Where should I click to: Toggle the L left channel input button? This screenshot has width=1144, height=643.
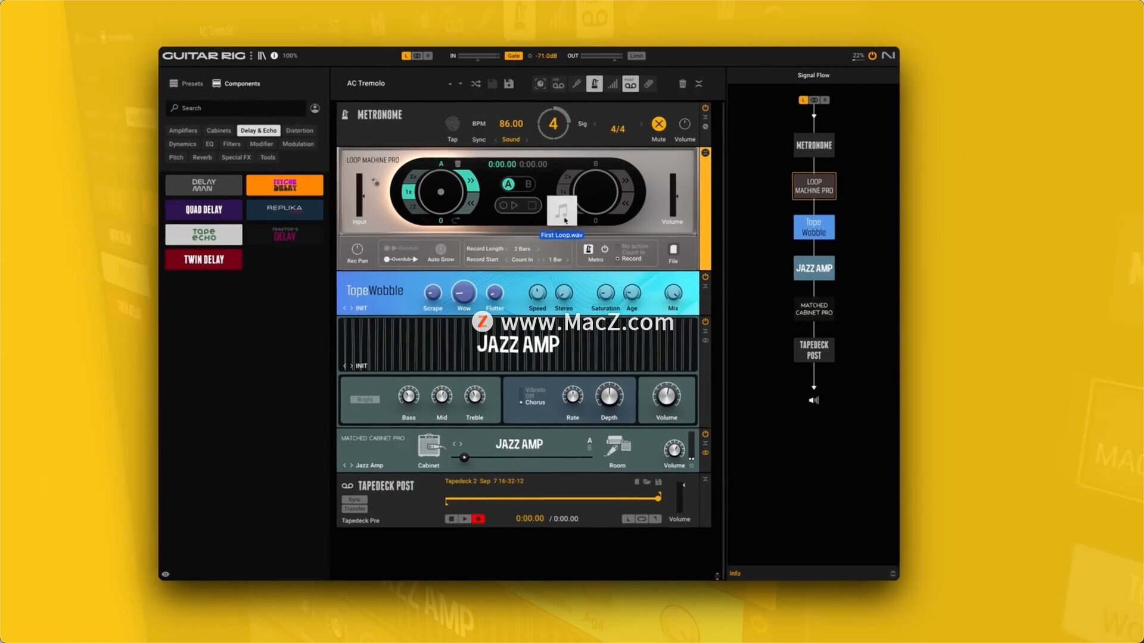pos(406,56)
